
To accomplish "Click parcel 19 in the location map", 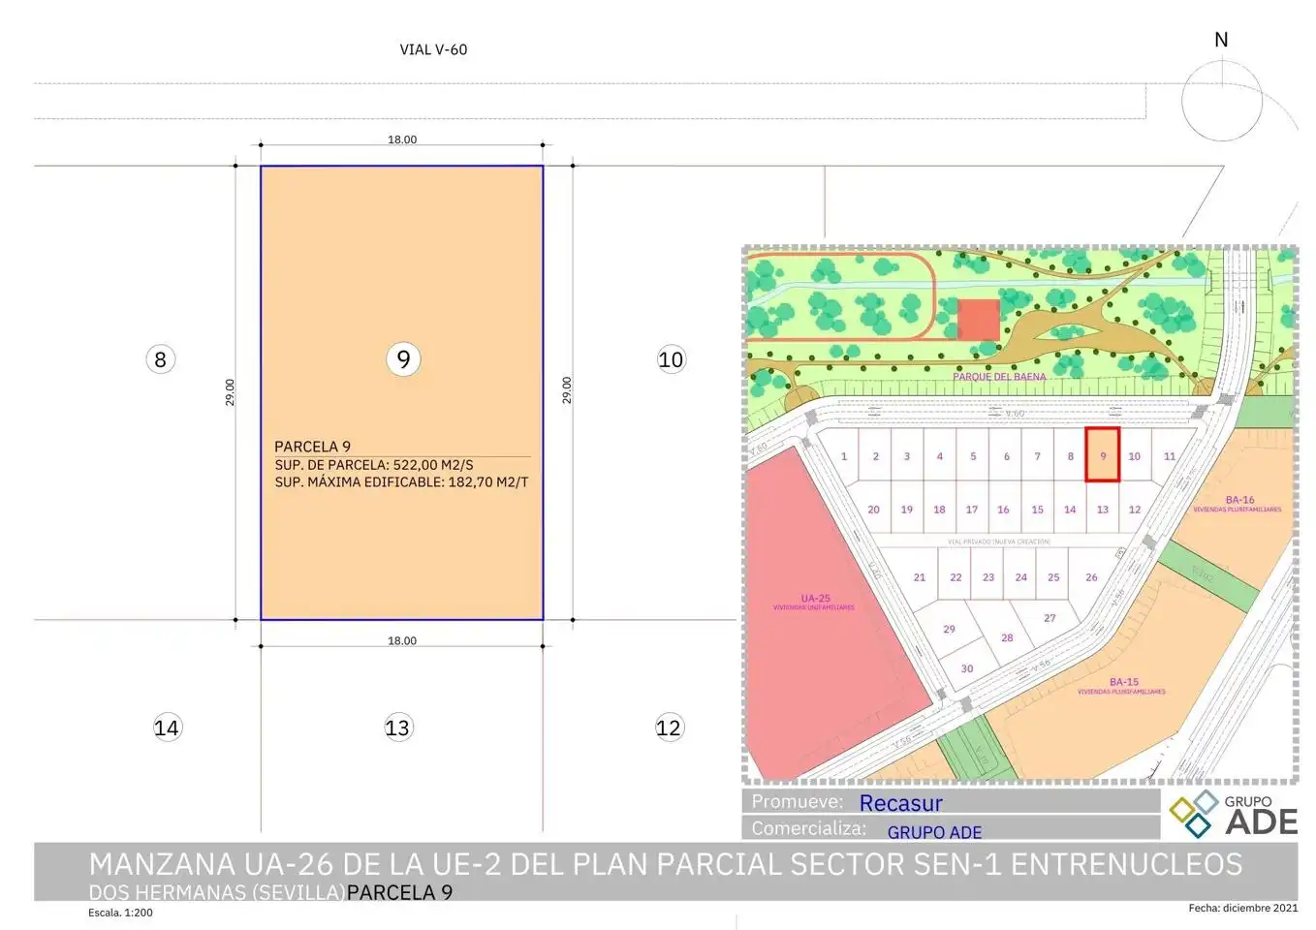I will point(907,510).
